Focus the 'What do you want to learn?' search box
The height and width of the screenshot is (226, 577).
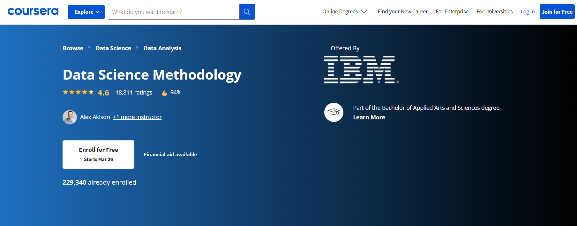(x=174, y=12)
